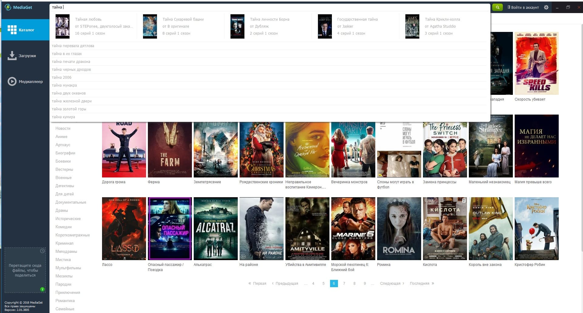Select suggestion тайна в их глазах
Screen dimensions: 583x313
point(269,54)
